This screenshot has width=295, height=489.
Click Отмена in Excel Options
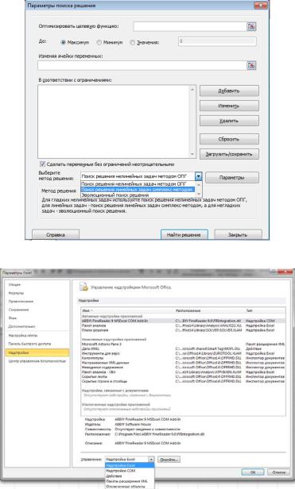[278, 472]
